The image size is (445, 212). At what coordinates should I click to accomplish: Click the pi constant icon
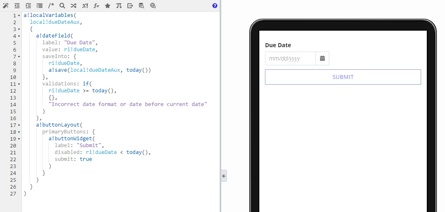pos(119,6)
